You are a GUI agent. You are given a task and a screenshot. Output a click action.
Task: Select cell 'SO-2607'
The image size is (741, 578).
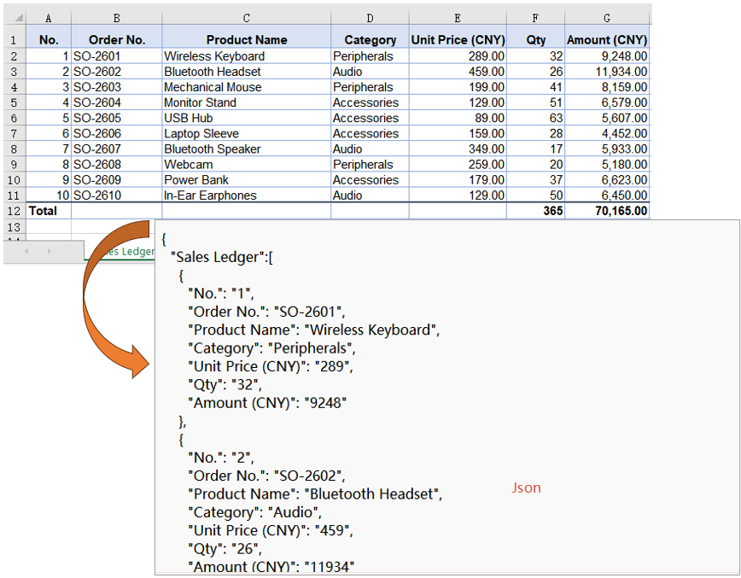[x=117, y=149]
